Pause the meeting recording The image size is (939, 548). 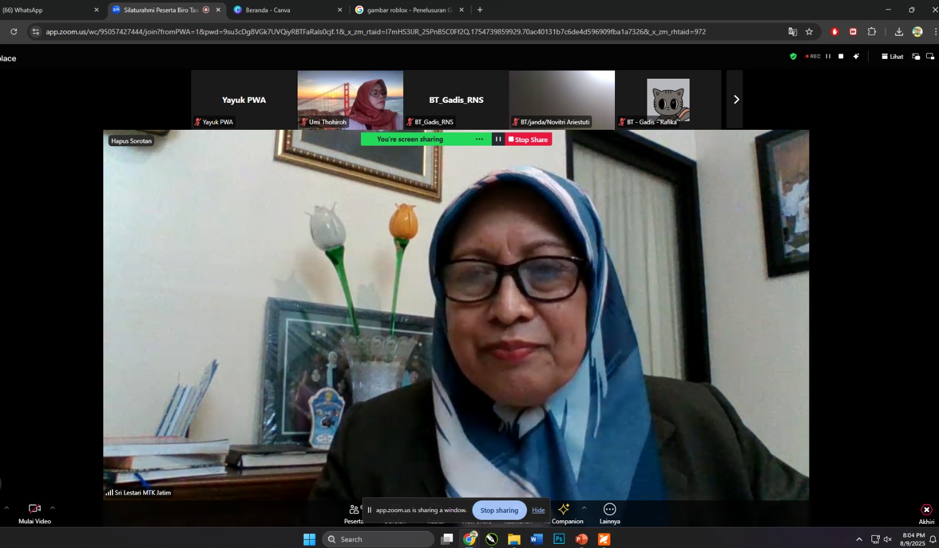point(828,56)
